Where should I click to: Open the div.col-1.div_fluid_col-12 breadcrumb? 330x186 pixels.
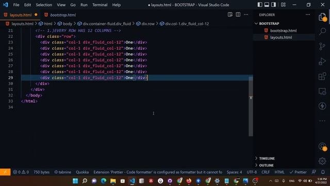pyautogui.click(x=185, y=24)
